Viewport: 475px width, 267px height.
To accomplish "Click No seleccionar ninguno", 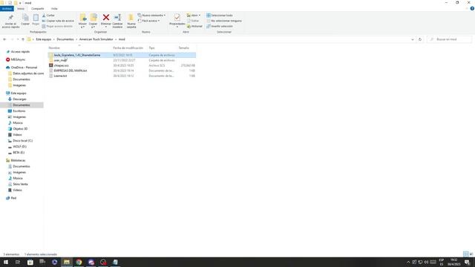I will pyautogui.click(x=224, y=21).
